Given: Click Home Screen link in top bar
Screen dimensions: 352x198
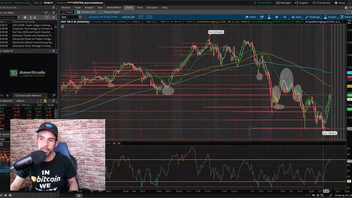Looking at the screenshot, I should tap(263, 3).
